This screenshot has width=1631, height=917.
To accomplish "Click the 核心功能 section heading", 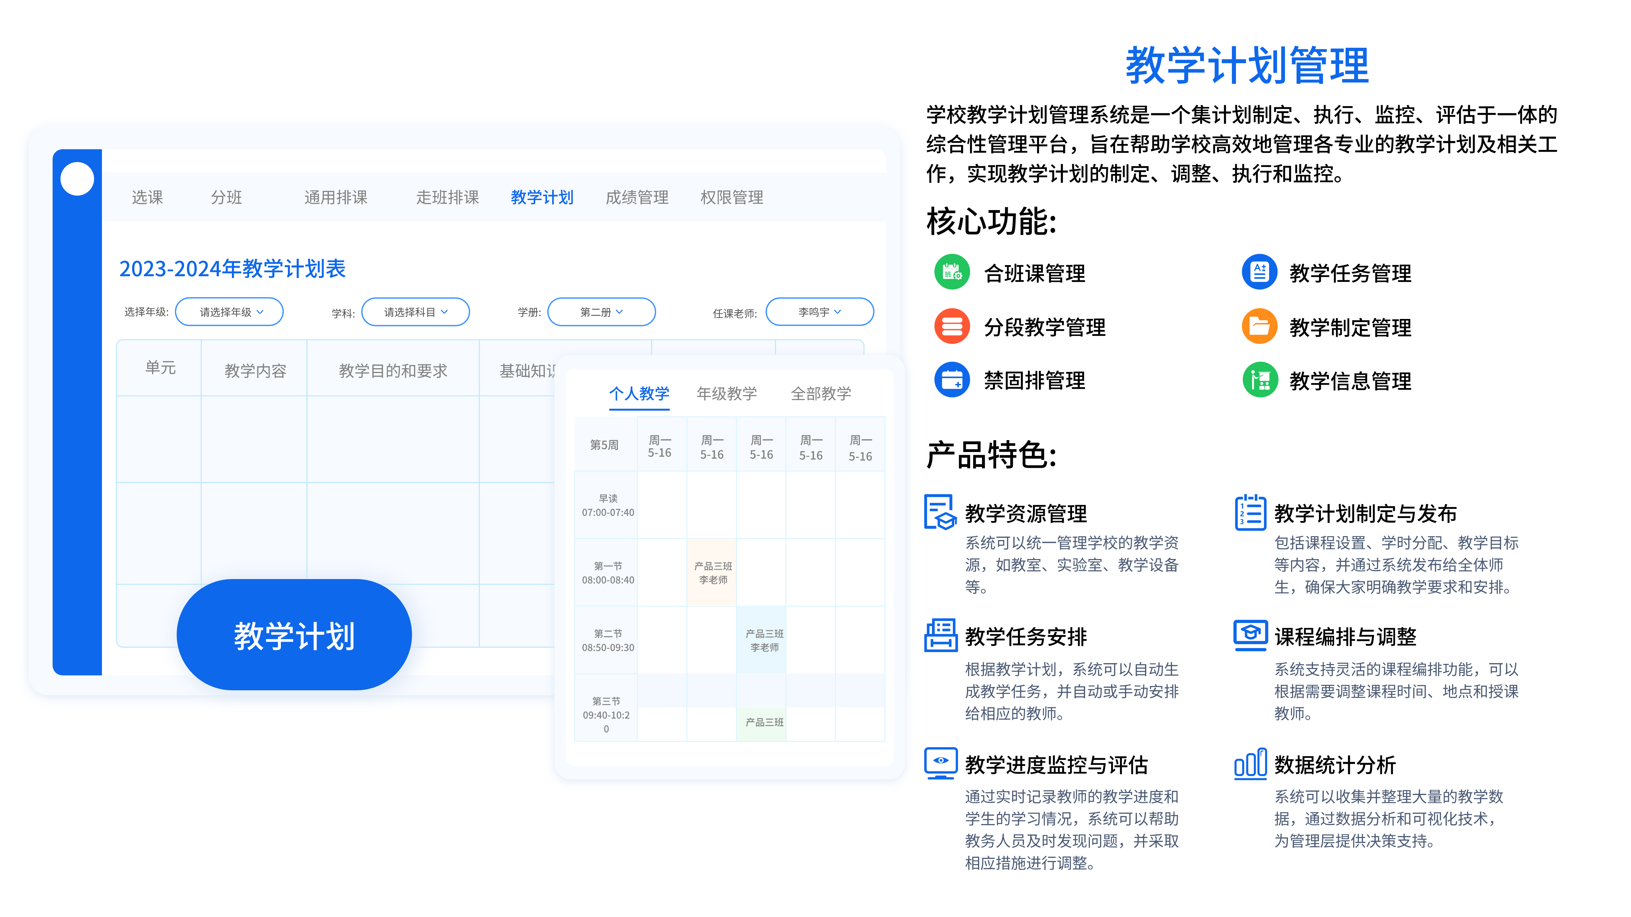I will coord(992,222).
